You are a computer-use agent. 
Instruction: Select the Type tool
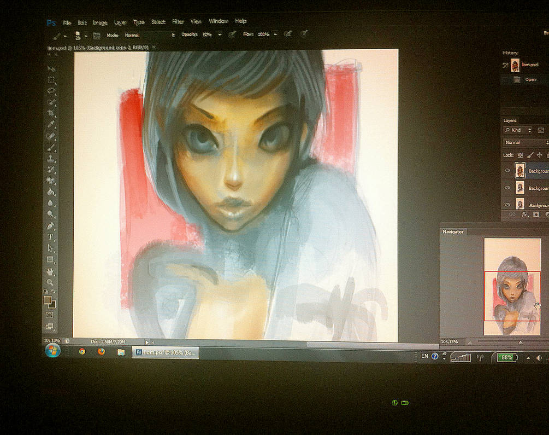[51, 237]
